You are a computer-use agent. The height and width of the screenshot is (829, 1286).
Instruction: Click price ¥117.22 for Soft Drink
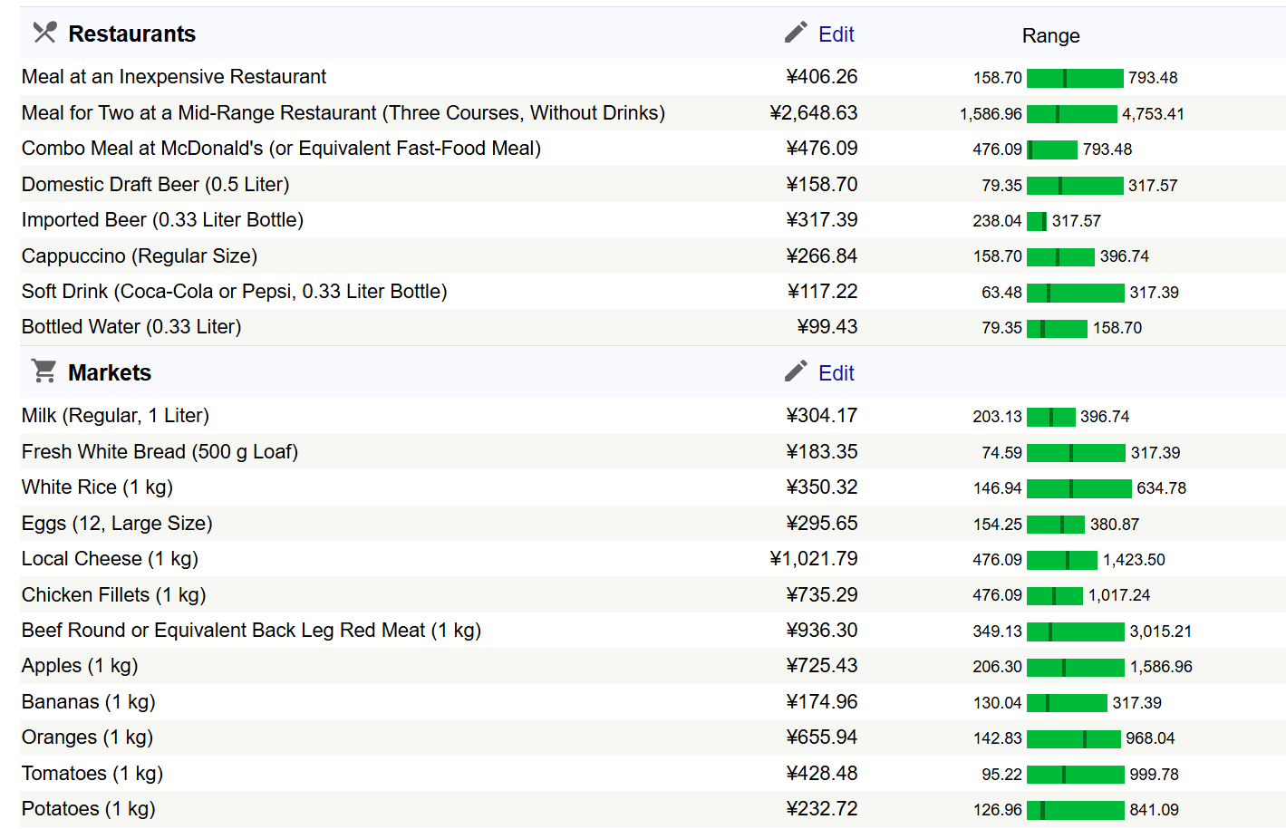(x=822, y=292)
